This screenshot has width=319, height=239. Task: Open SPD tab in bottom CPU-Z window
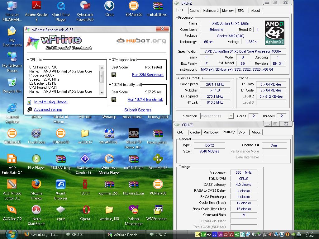[241, 132]
